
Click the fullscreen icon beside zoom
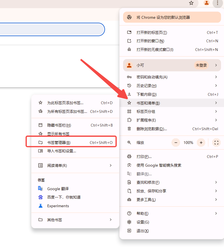216,143
